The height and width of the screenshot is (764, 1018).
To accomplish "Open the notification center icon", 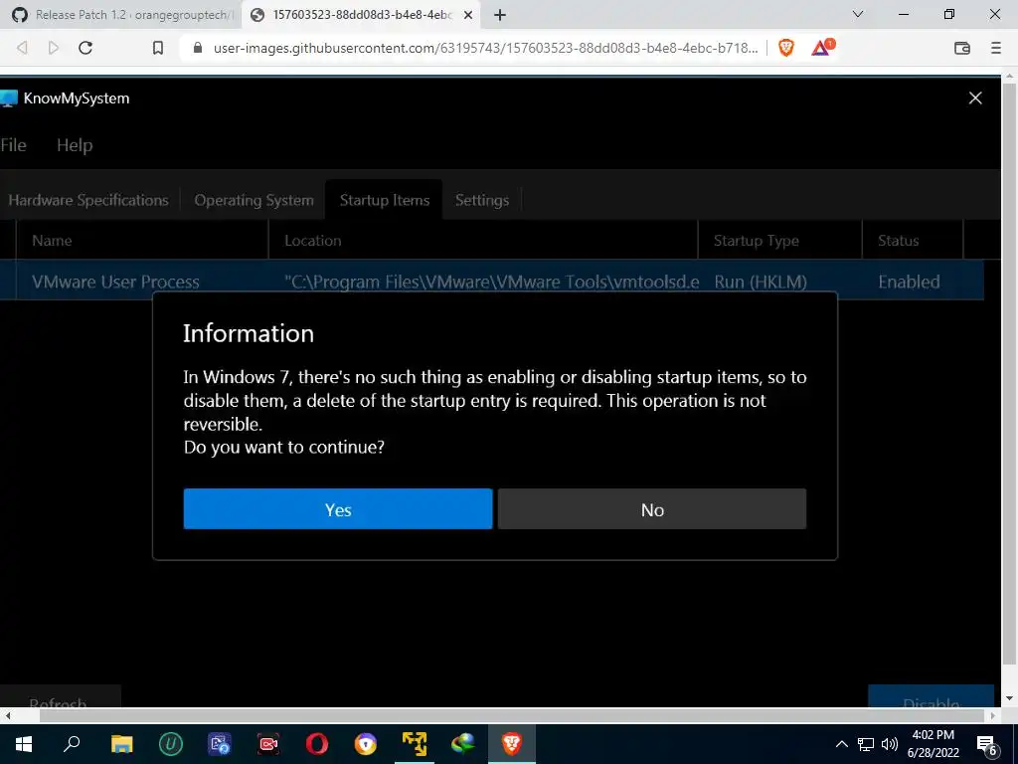I will (987, 744).
